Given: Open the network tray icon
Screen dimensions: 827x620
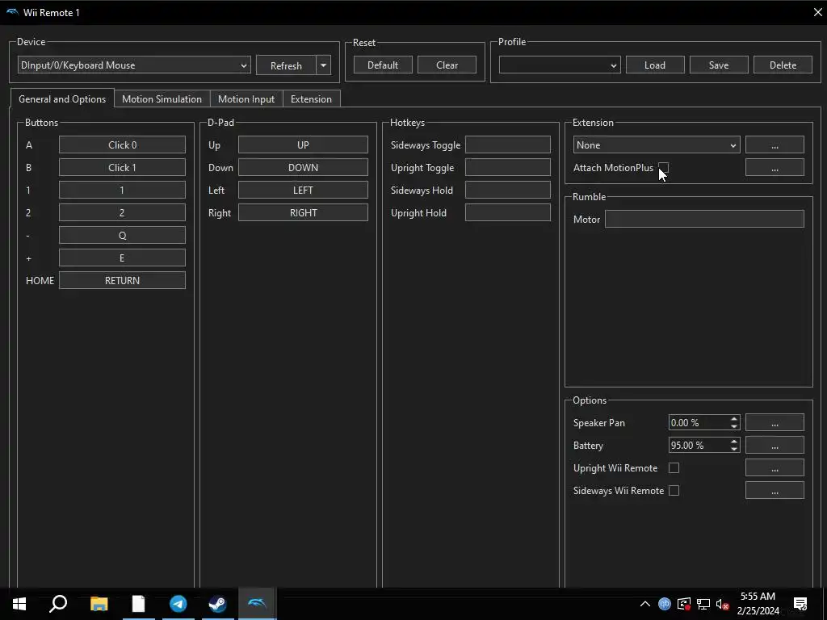Looking at the screenshot, I should pyautogui.click(x=703, y=604).
